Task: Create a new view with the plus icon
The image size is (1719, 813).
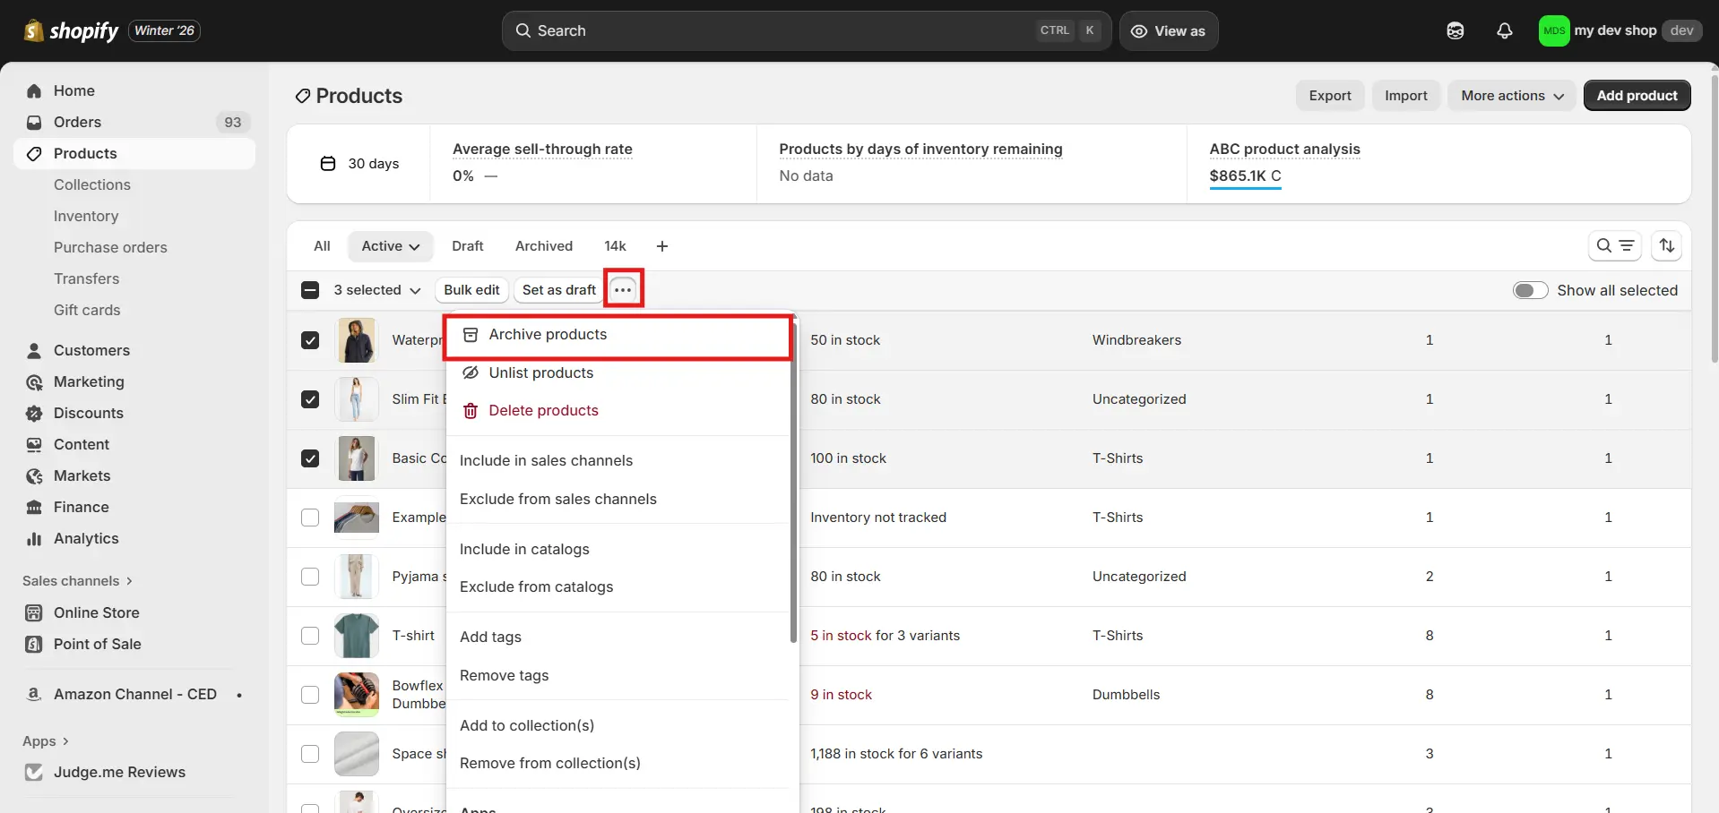Action: pyautogui.click(x=662, y=245)
